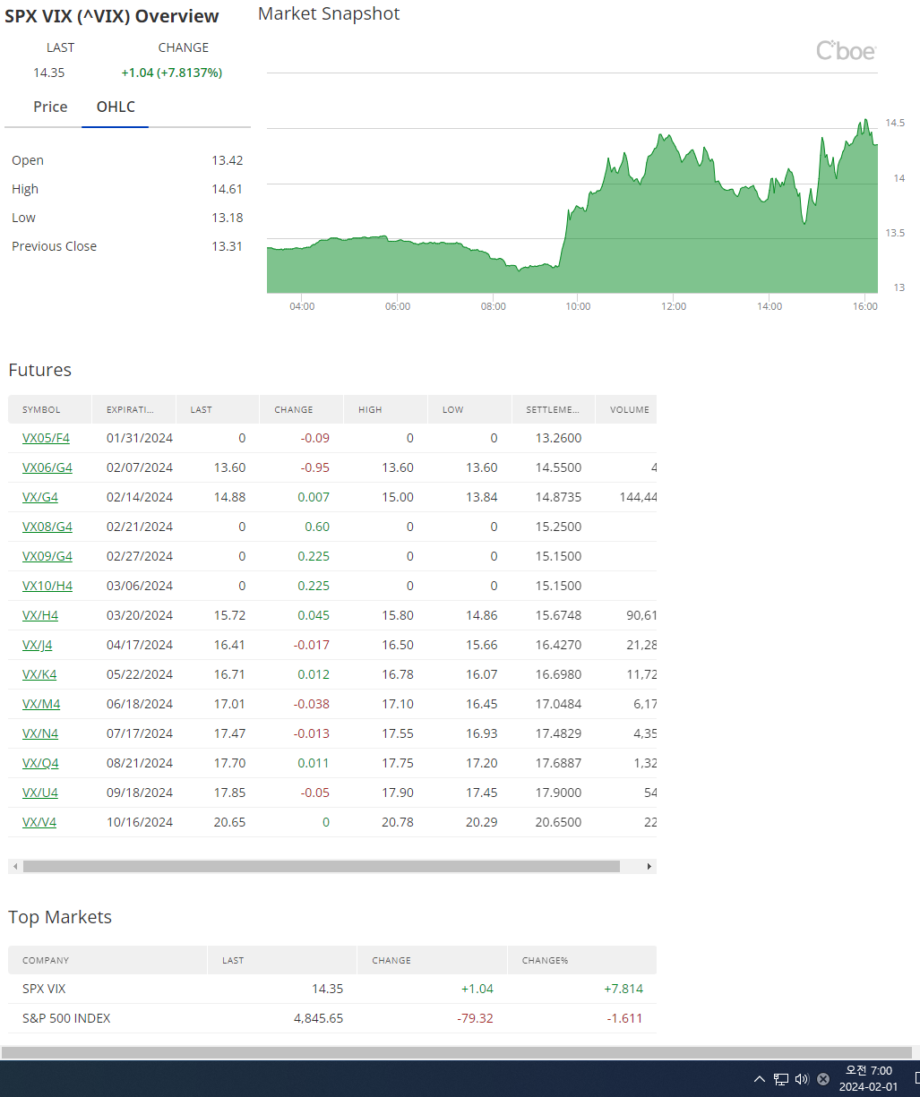920x1097 pixels.
Task: Open the network icon in system tray
Action: click(781, 1079)
